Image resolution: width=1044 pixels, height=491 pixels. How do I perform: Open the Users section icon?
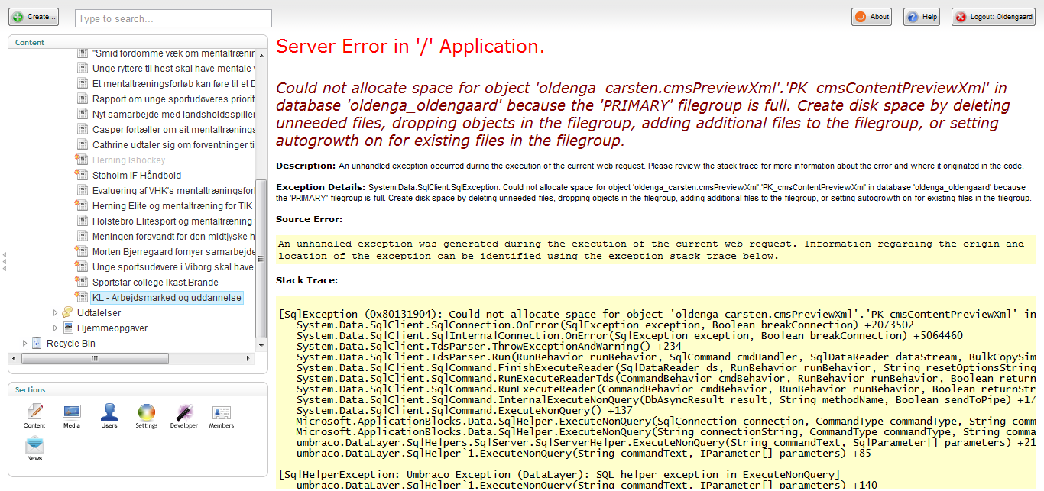pyautogui.click(x=109, y=413)
